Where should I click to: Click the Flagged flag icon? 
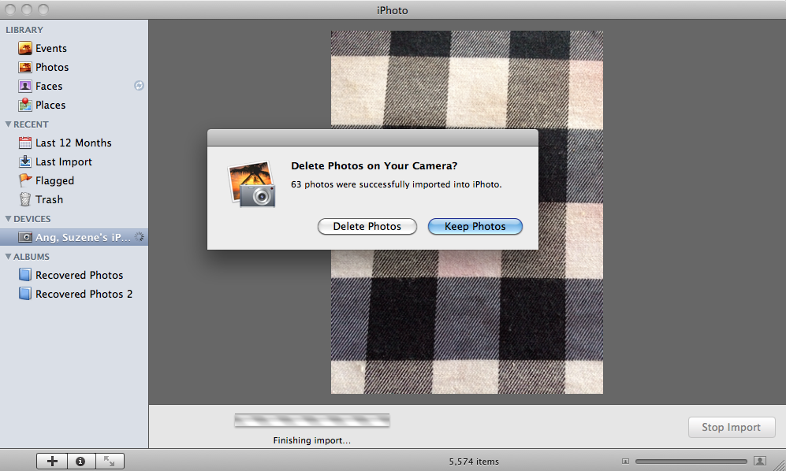click(25, 180)
